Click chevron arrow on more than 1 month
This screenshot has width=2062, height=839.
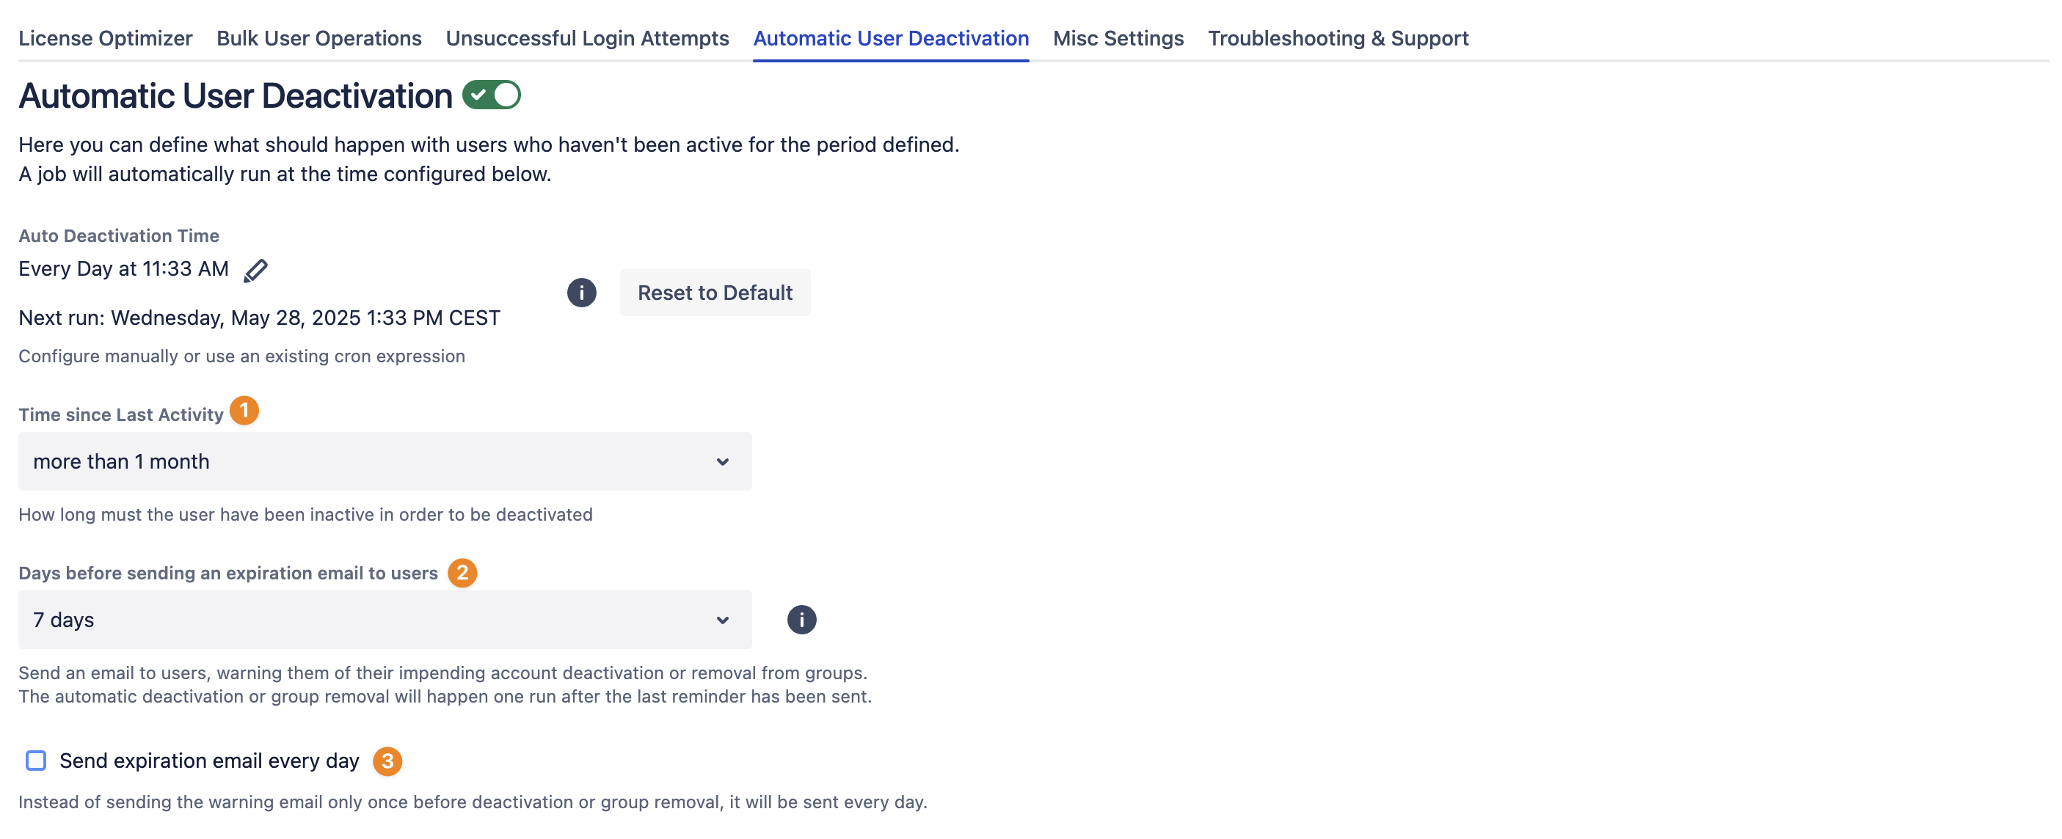(722, 462)
